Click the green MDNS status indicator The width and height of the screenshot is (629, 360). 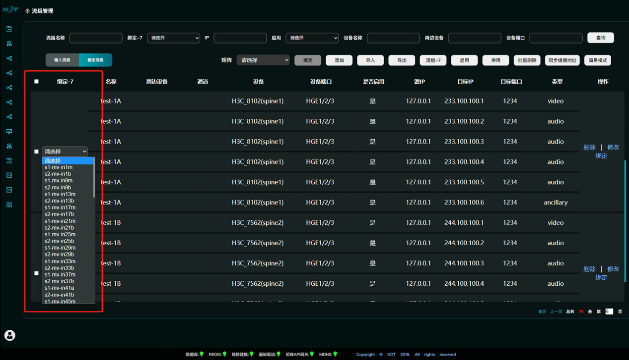pos(335,354)
